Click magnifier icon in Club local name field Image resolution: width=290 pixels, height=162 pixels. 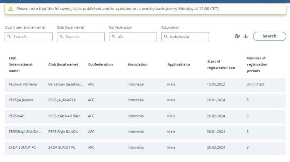[x=61, y=36]
